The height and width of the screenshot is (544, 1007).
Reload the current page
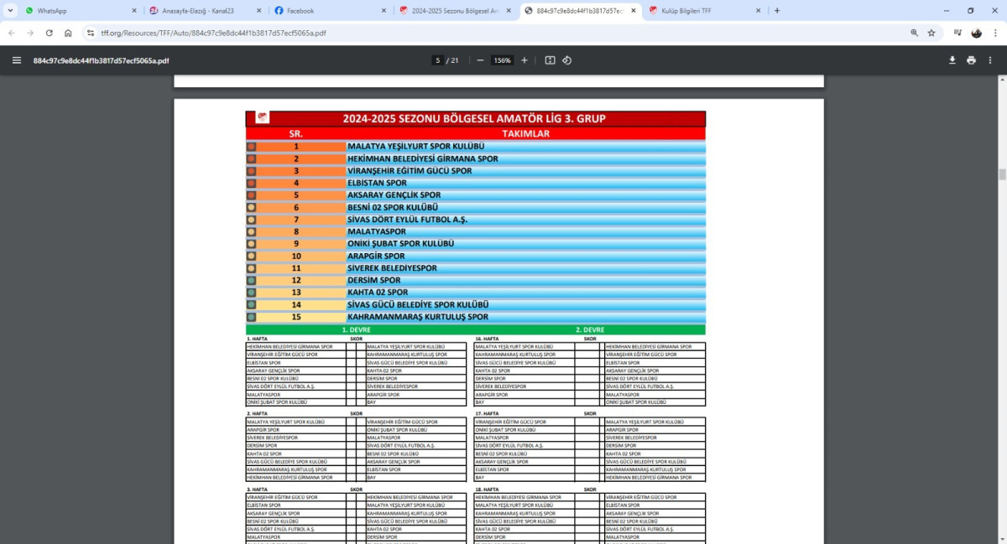(50, 33)
